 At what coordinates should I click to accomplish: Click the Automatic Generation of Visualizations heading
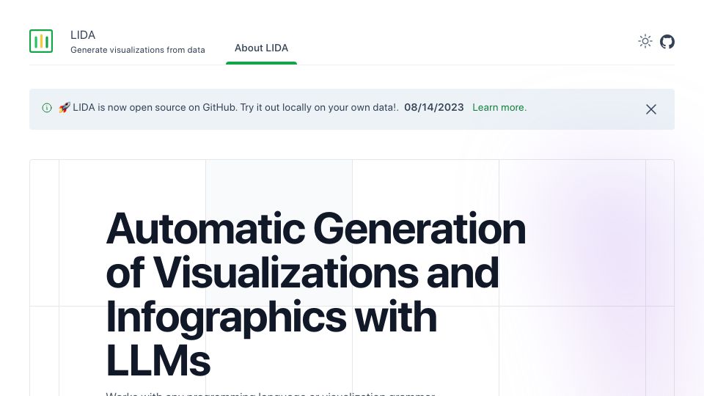coord(315,294)
